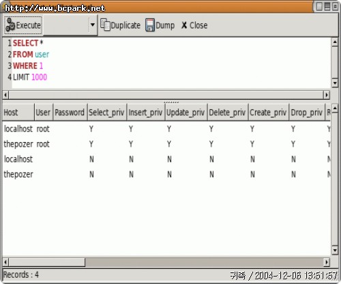The width and height of the screenshot is (341, 284).
Task: Click results table down scroll arrow
Action: [335, 251]
